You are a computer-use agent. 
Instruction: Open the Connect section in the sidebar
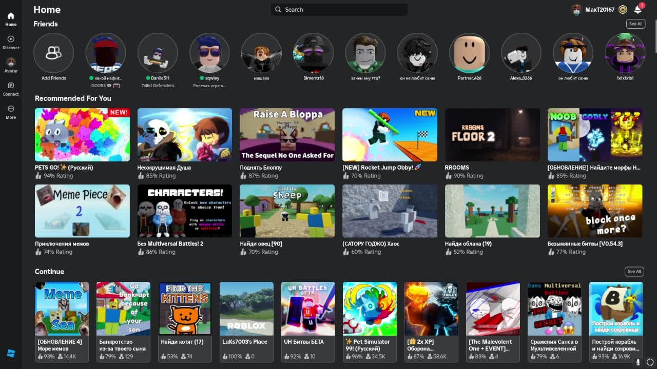click(x=11, y=89)
